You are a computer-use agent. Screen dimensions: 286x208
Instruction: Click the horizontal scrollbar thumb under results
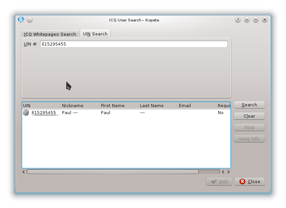click(x=112, y=172)
